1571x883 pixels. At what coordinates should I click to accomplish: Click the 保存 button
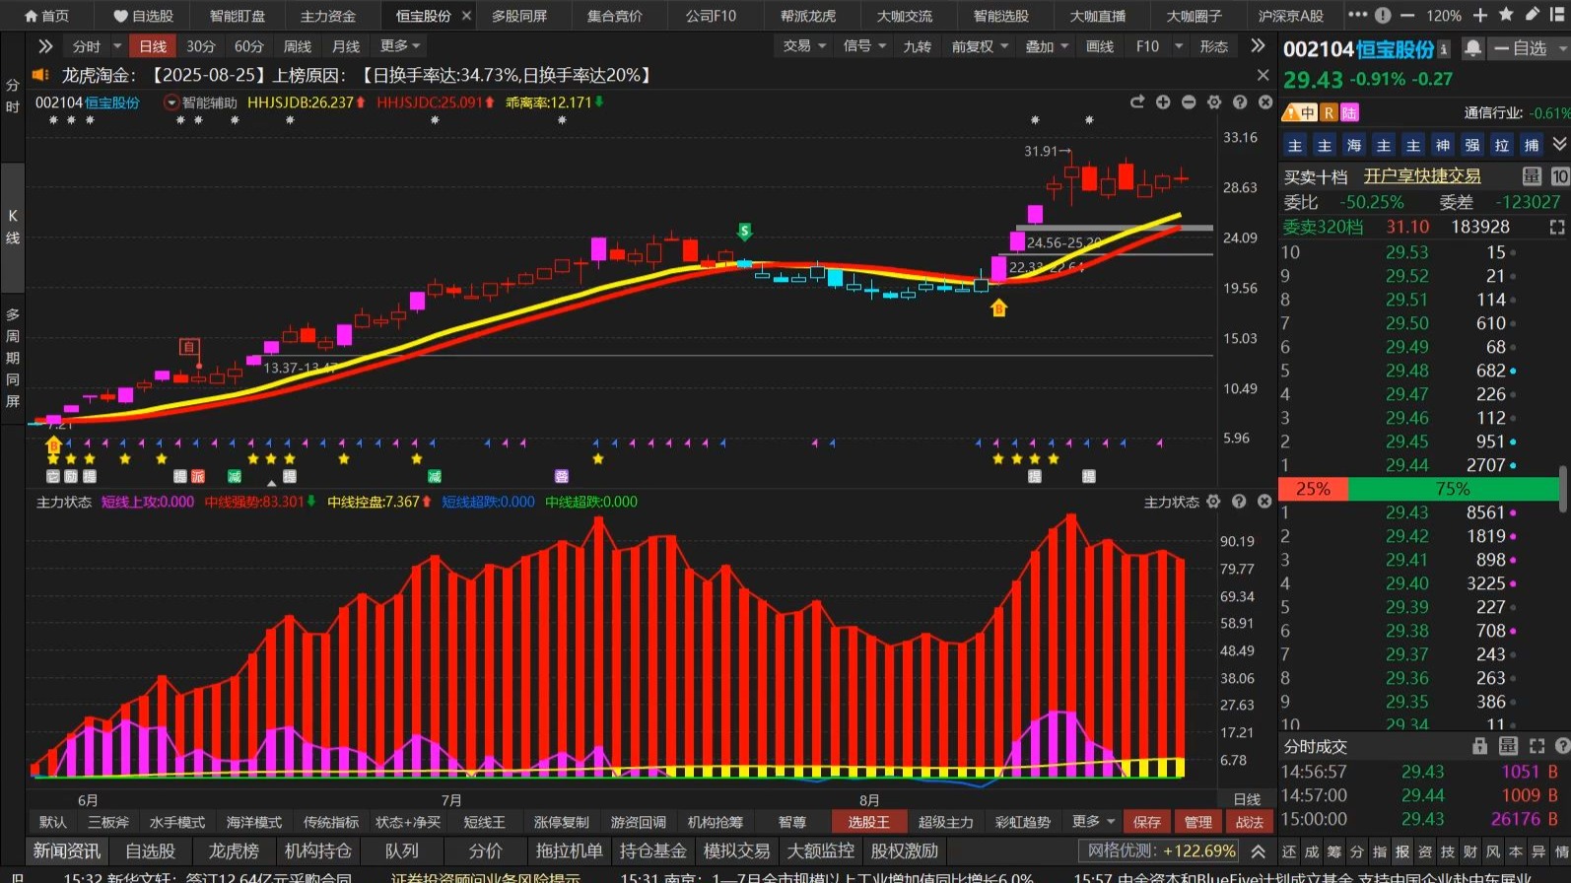click(1146, 822)
